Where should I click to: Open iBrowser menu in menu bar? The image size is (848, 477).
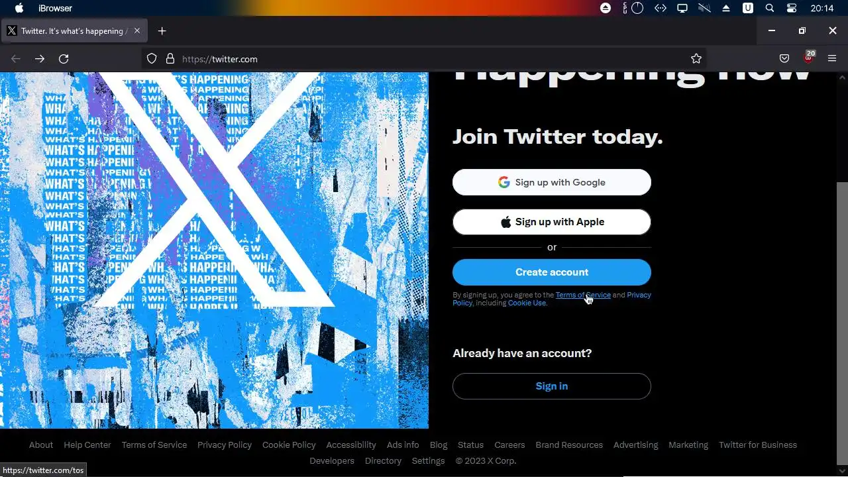(56, 8)
